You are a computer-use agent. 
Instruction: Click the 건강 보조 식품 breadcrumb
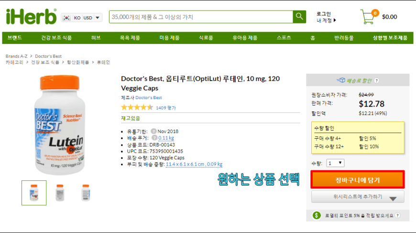45,62
